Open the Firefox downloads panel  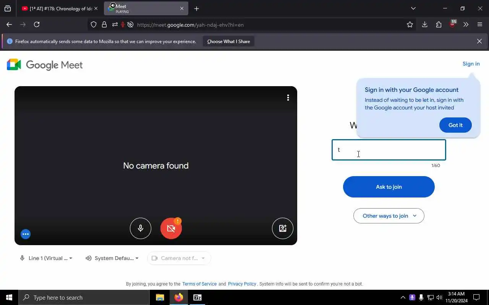pyautogui.click(x=424, y=24)
